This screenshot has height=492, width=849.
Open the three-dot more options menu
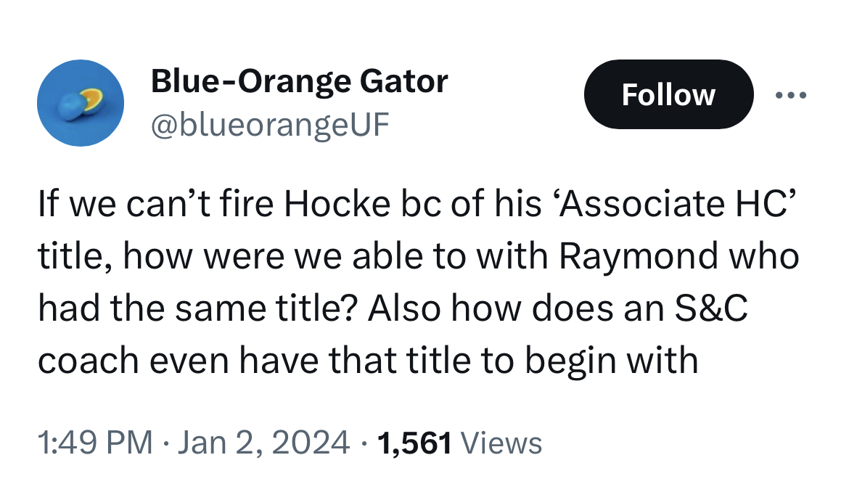(x=790, y=96)
